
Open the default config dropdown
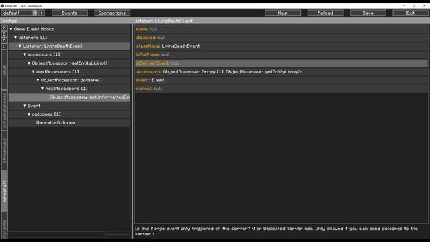click(x=35, y=13)
